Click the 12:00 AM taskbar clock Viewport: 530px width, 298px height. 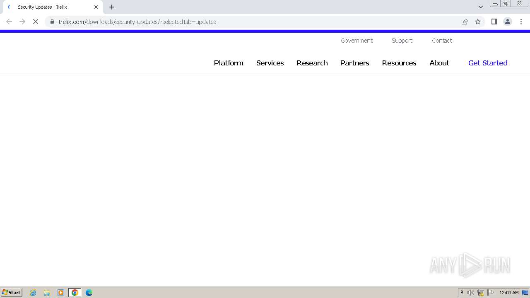tap(509, 293)
